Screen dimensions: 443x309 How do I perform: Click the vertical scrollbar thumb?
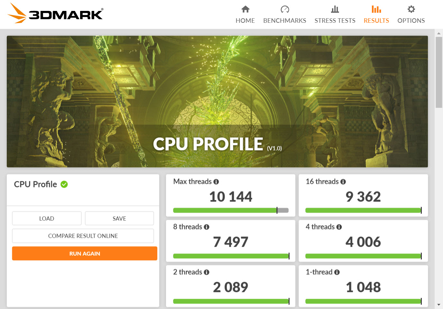coord(439,72)
